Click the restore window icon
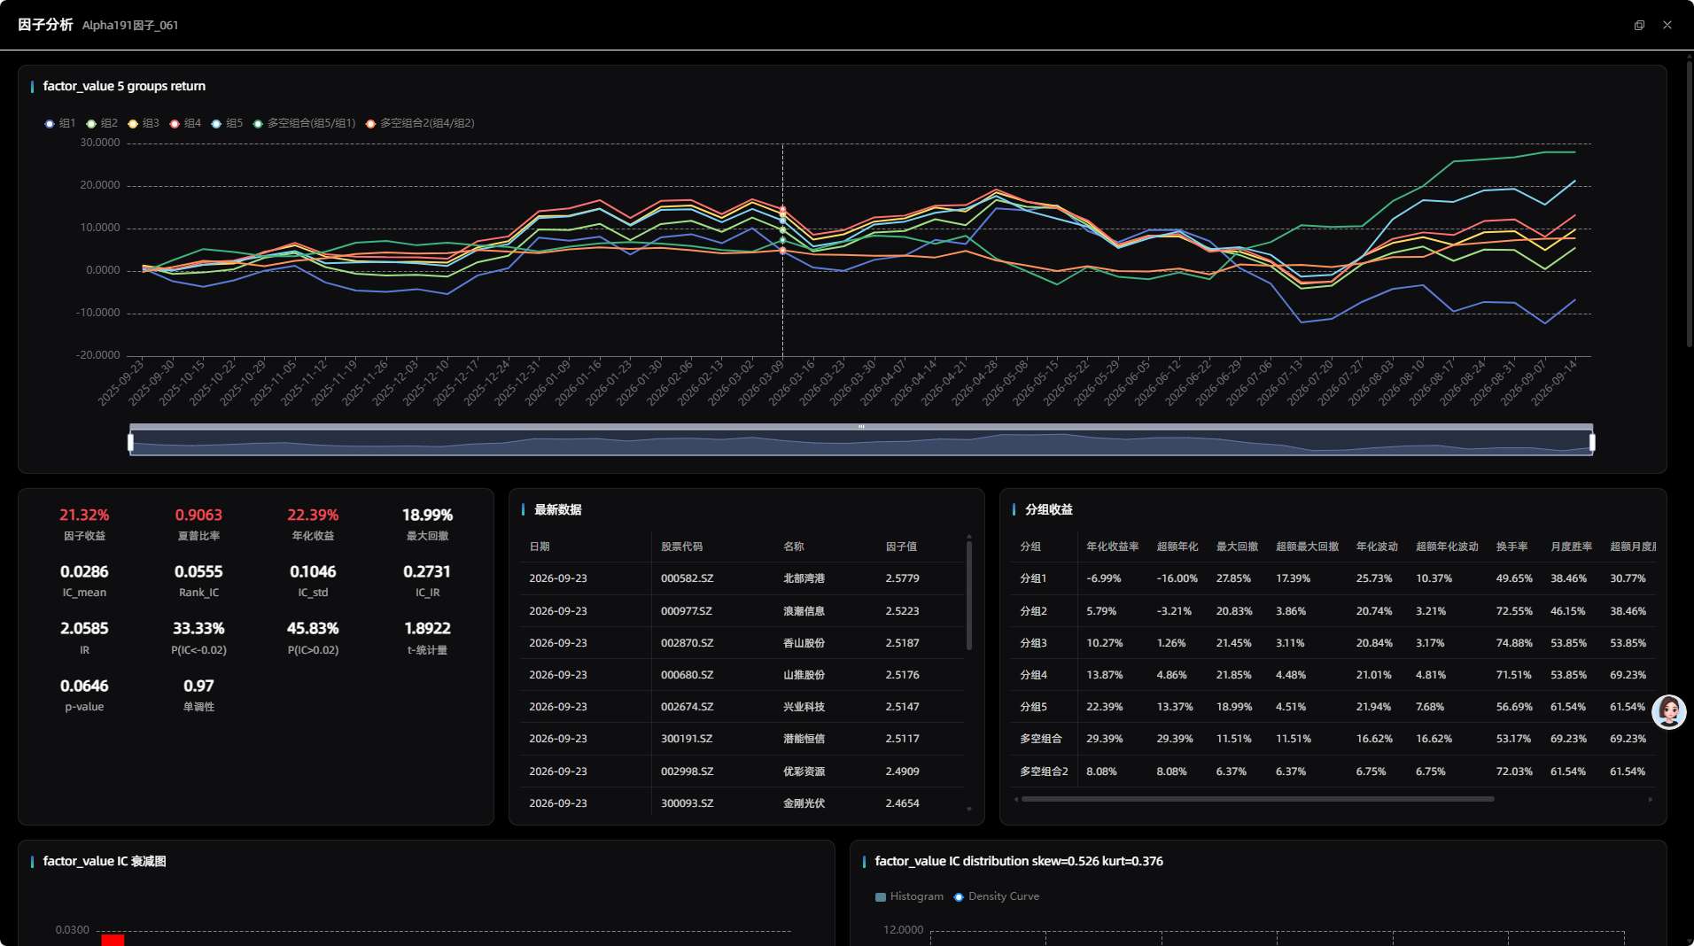This screenshot has height=946, width=1694. [x=1639, y=25]
